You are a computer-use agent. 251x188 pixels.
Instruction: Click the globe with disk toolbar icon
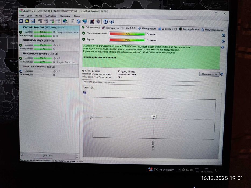point(65,21)
